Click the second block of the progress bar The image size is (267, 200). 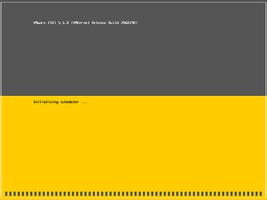[x=10, y=194]
